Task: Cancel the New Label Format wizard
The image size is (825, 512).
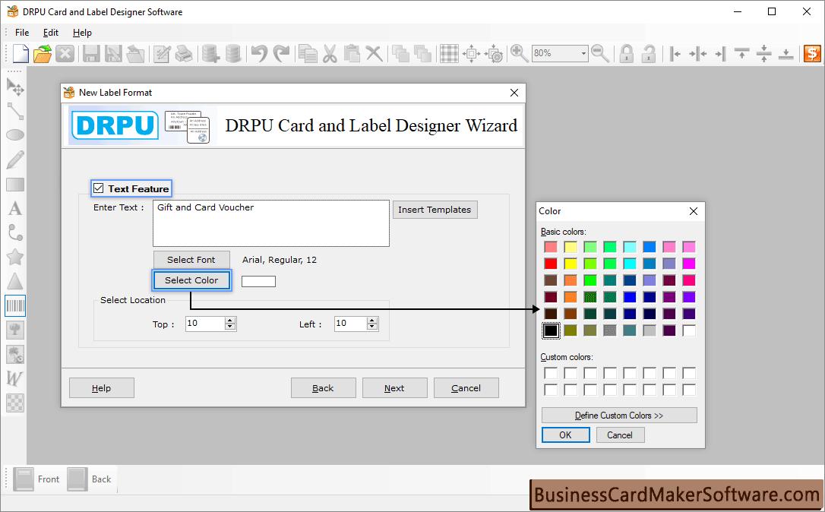Action: pyautogui.click(x=466, y=388)
